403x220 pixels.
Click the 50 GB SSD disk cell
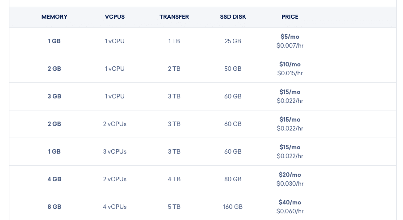click(x=233, y=69)
